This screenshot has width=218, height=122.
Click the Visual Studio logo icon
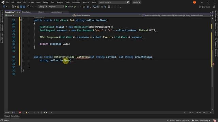coord(3,2)
